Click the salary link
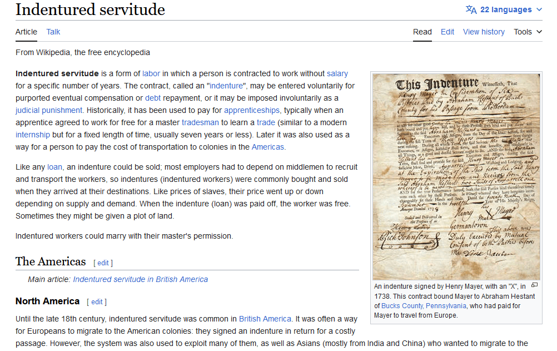 [x=337, y=73]
